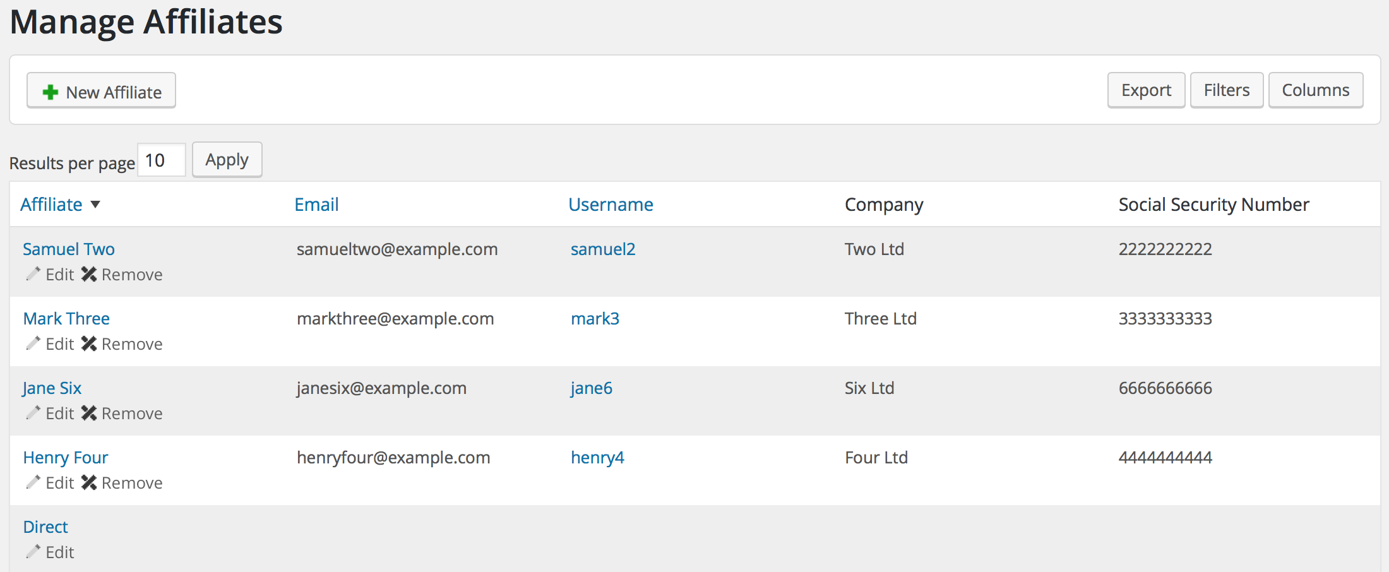Open the Direct affiliate link

tap(45, 527)
